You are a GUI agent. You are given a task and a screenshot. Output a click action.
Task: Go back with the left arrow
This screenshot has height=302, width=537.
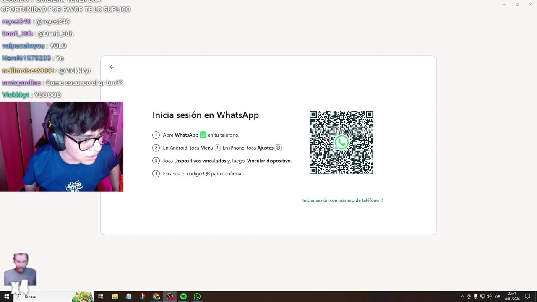pyautogui.click(x=112, y=67)
